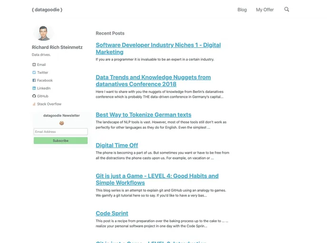This screenshot has height=243, width=327.
Task: Open the Code Sprint post
Action: coord(112,214)
